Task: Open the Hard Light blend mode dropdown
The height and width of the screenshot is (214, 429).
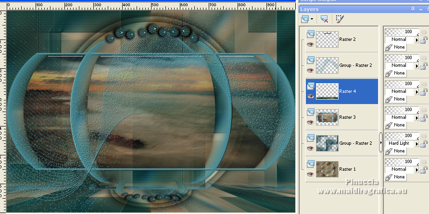Action: click(x=417, y=143)
